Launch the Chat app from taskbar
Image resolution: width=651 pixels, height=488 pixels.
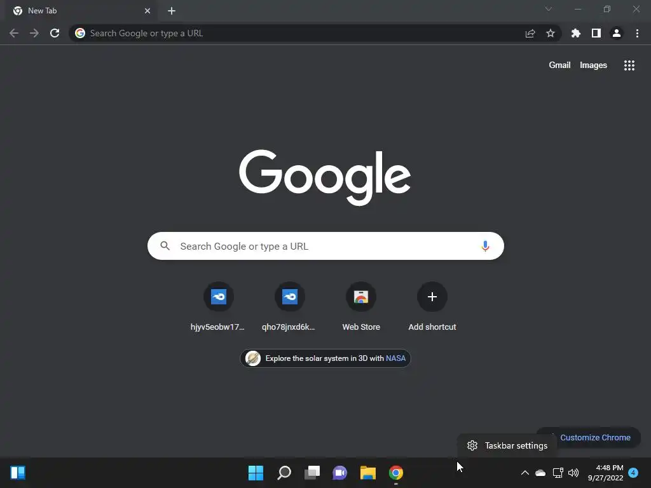click(x=339, y=473)
